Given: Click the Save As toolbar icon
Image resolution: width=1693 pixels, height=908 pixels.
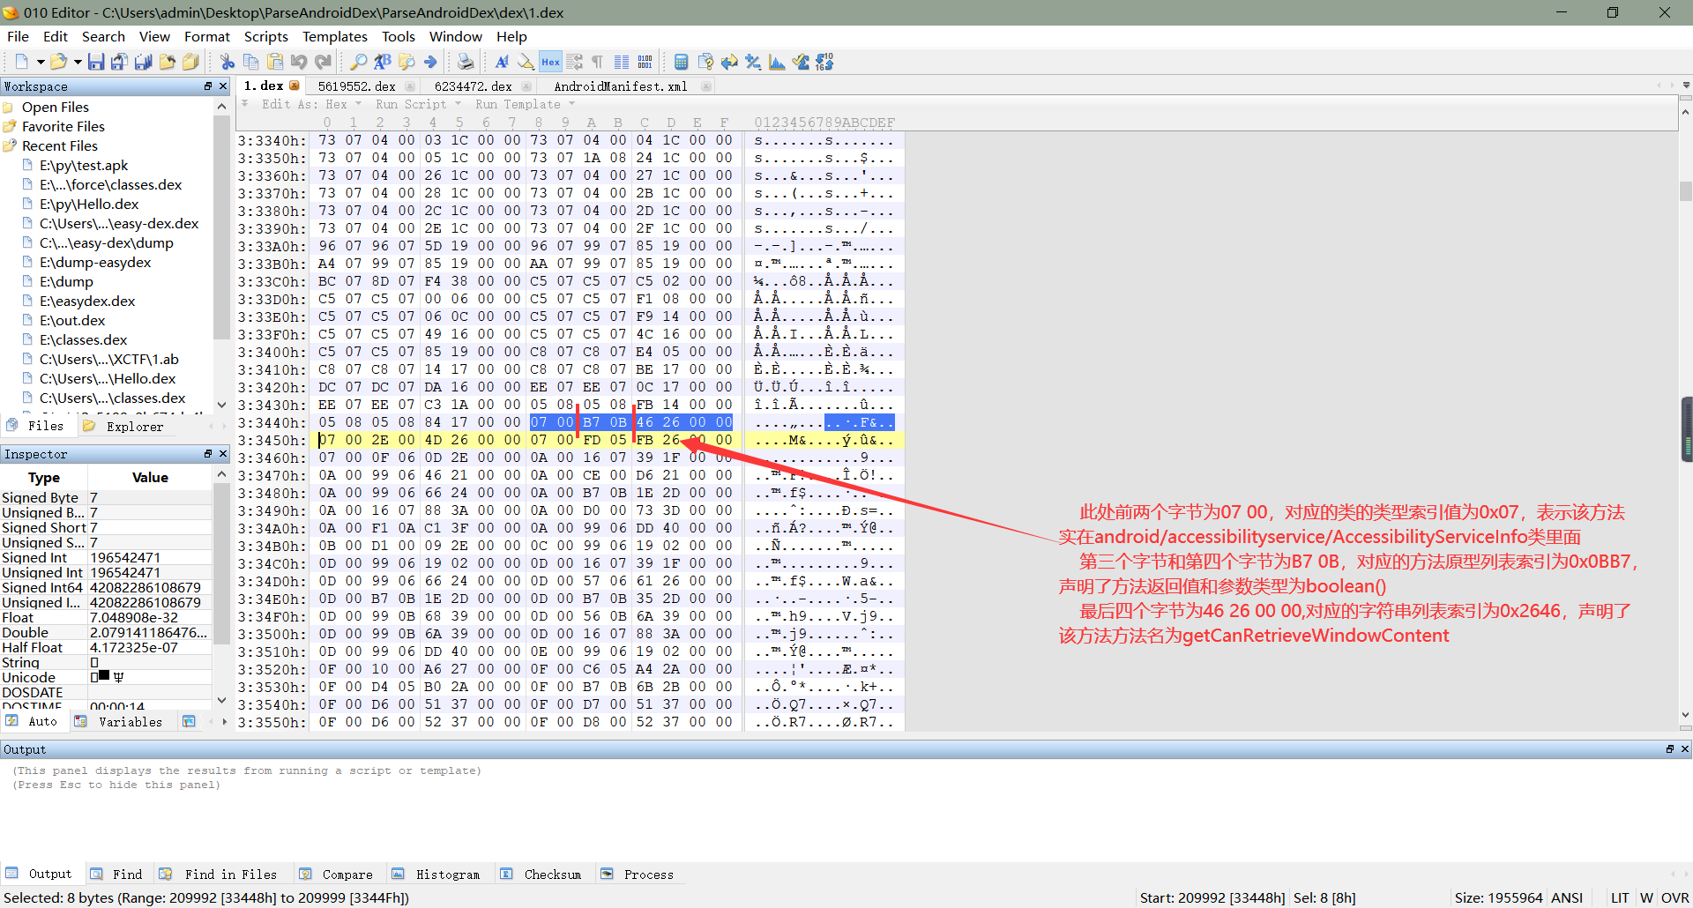Looking at the screenshot, I should click(x=119, y=62).
